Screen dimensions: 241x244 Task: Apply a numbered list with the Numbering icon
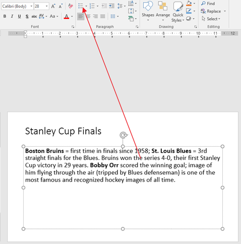tap(92, 6)
